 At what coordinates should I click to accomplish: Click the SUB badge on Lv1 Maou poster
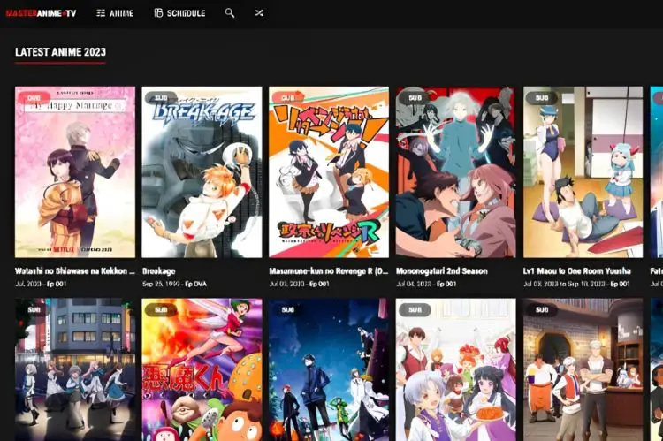[542, 98]
